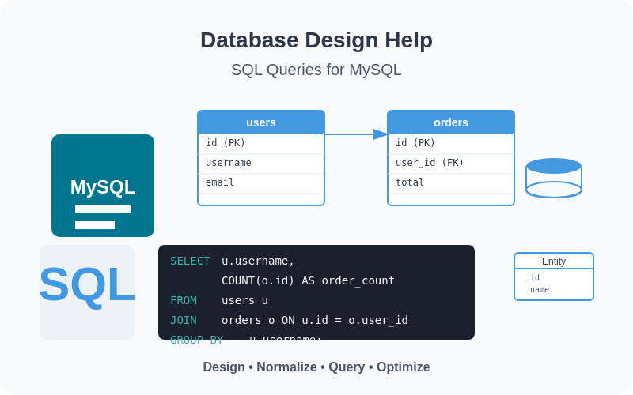
Task: Click the Database Design Help title
Action: [x=316, y=40]
